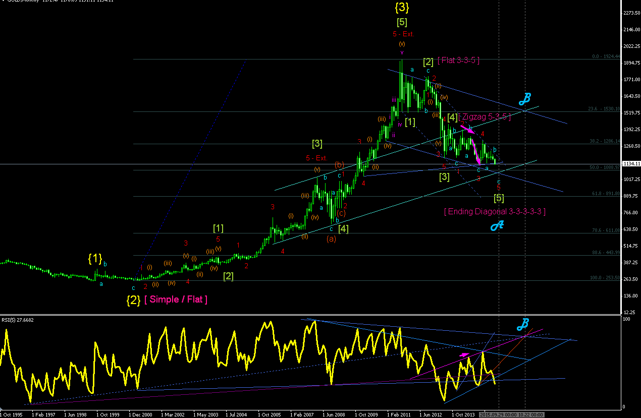Click the red (a) wave label
641x418 pixels.
click(331, 239)
